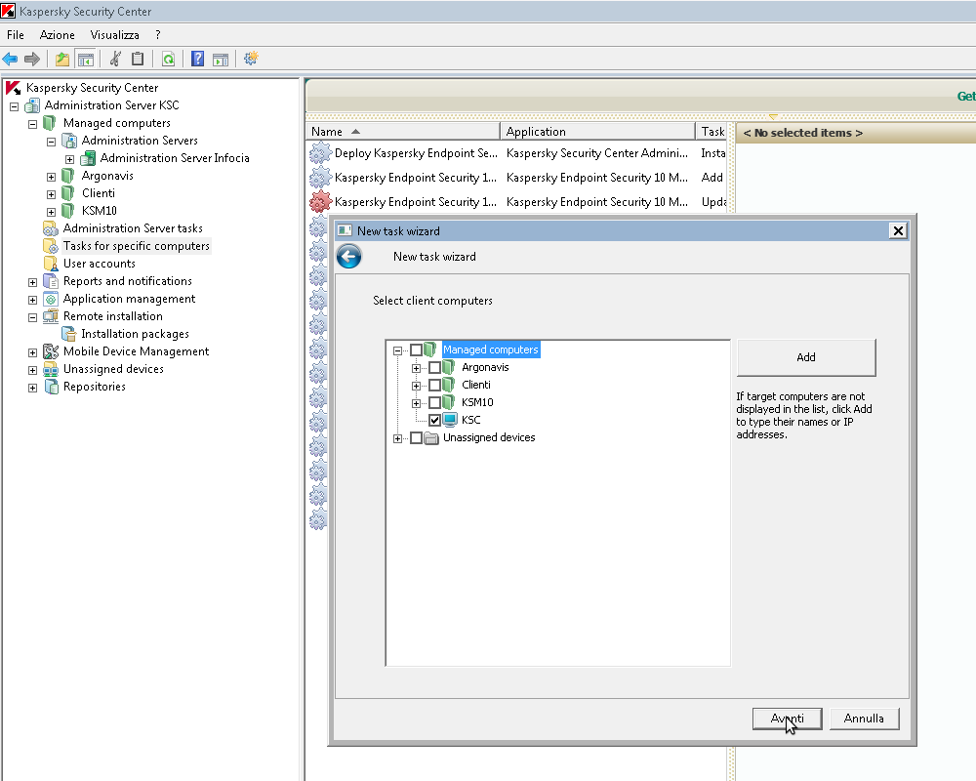Viewport: 976px width, 781px height.
Task: Click the Administration Server KSC icon
Action: coord(32,105)
